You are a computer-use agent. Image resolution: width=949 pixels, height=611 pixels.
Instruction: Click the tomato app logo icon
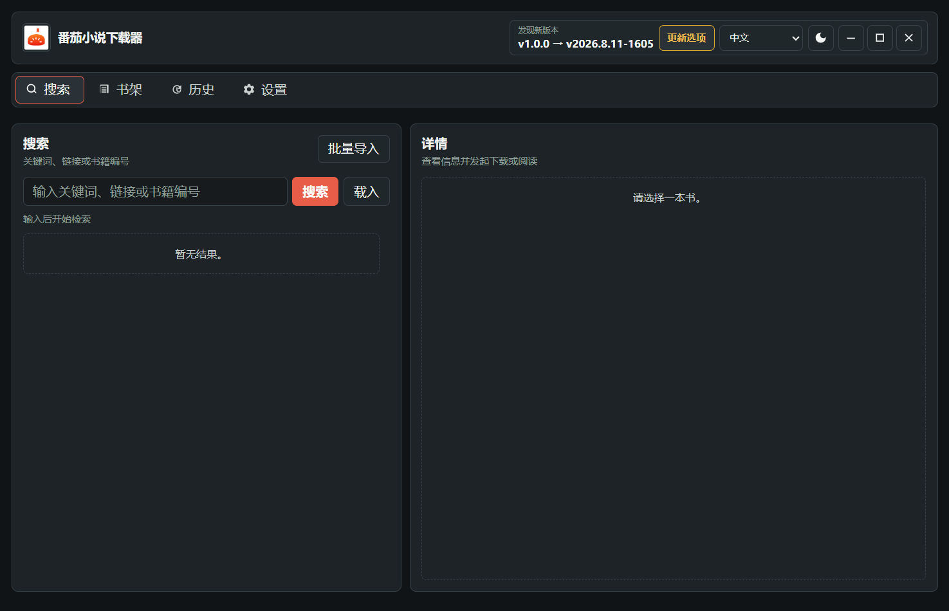37,38
